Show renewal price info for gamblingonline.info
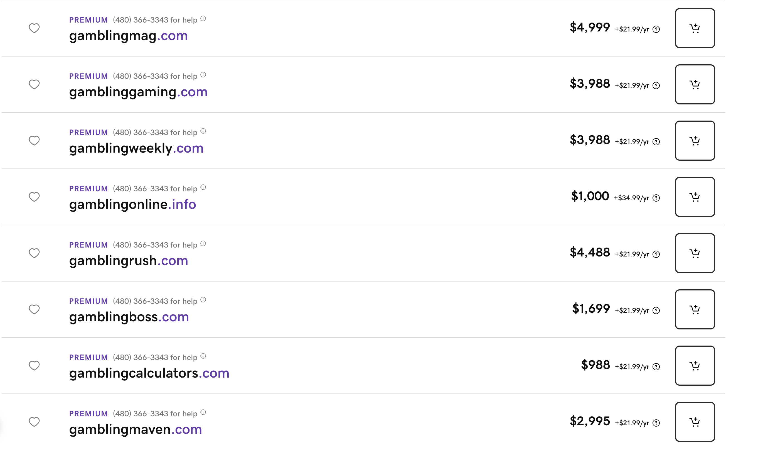Screen dimensions: 763x450 point(656,198)
